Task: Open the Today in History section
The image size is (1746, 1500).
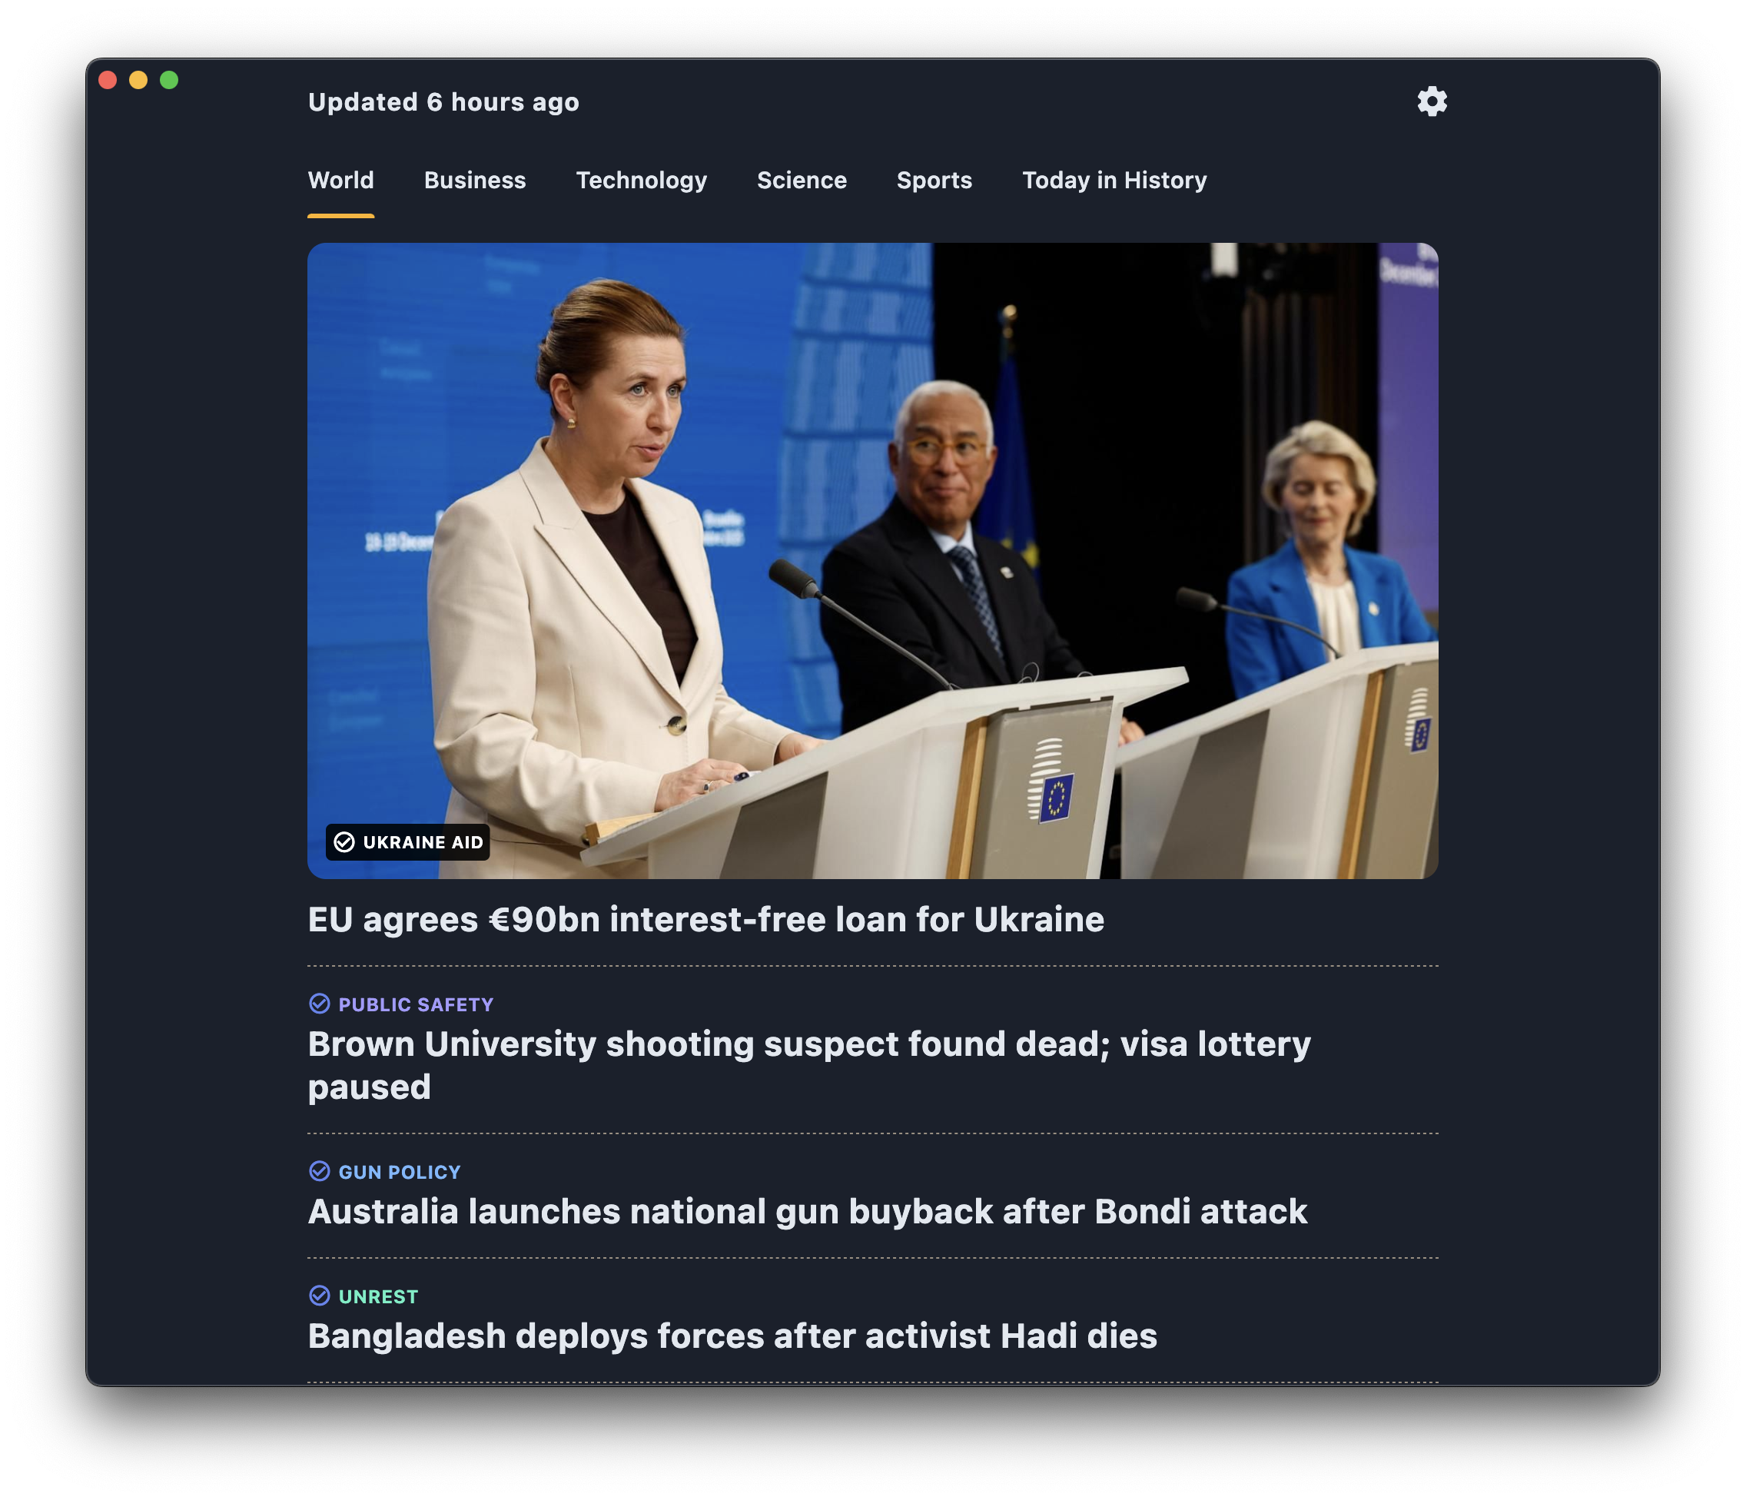Action: click(1114, 180)
